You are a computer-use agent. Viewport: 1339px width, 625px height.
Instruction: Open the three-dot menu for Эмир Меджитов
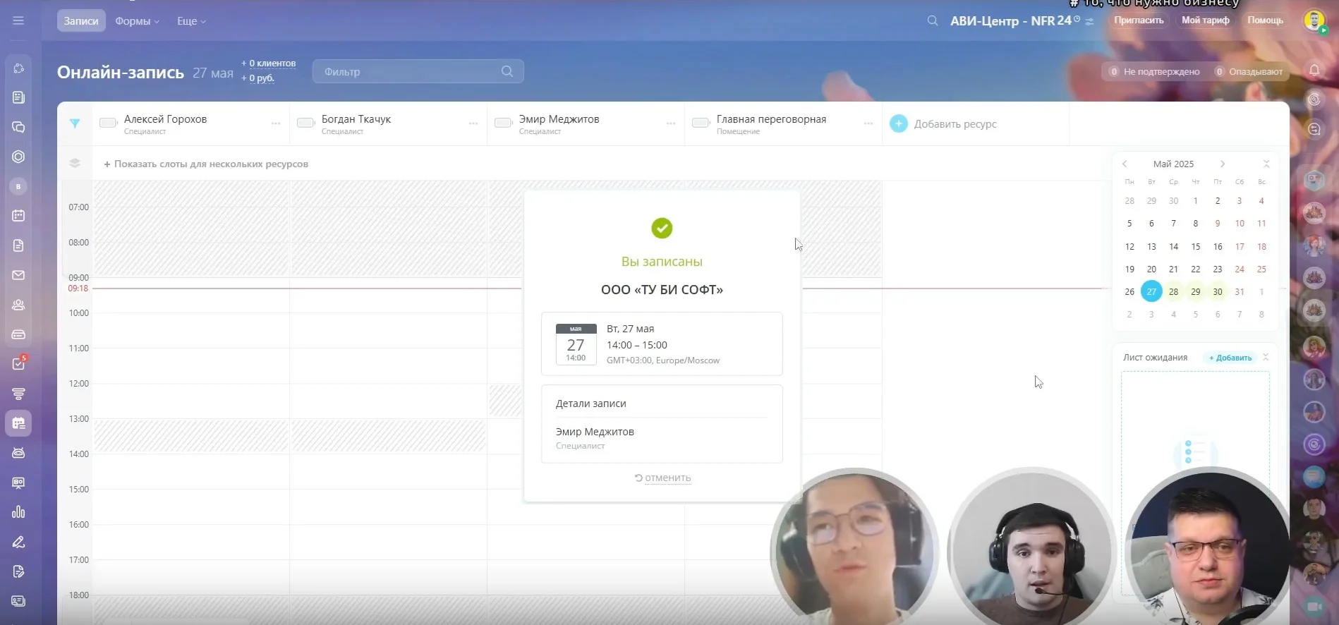coord(671,123)
